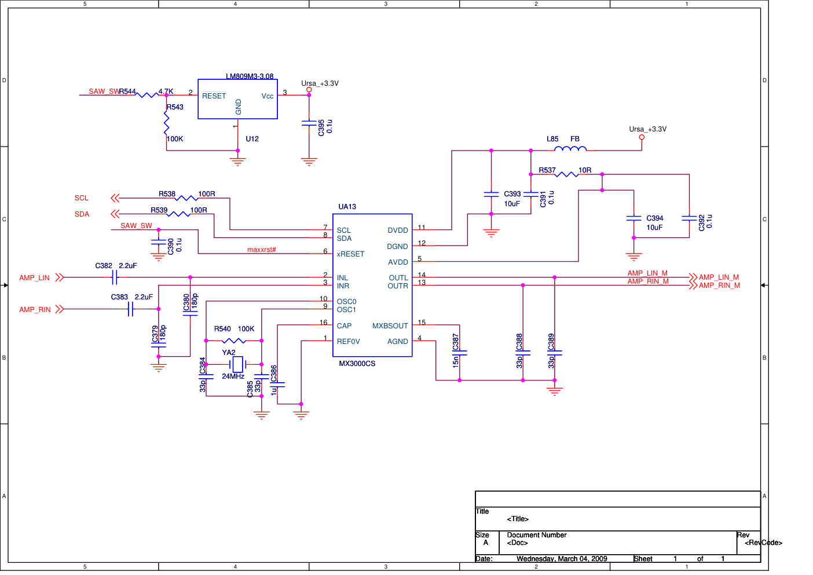Click the AMP_RIN_M output port arrow
The height and width of the screenshot is (575, 813).
click(x=693, y=285)
